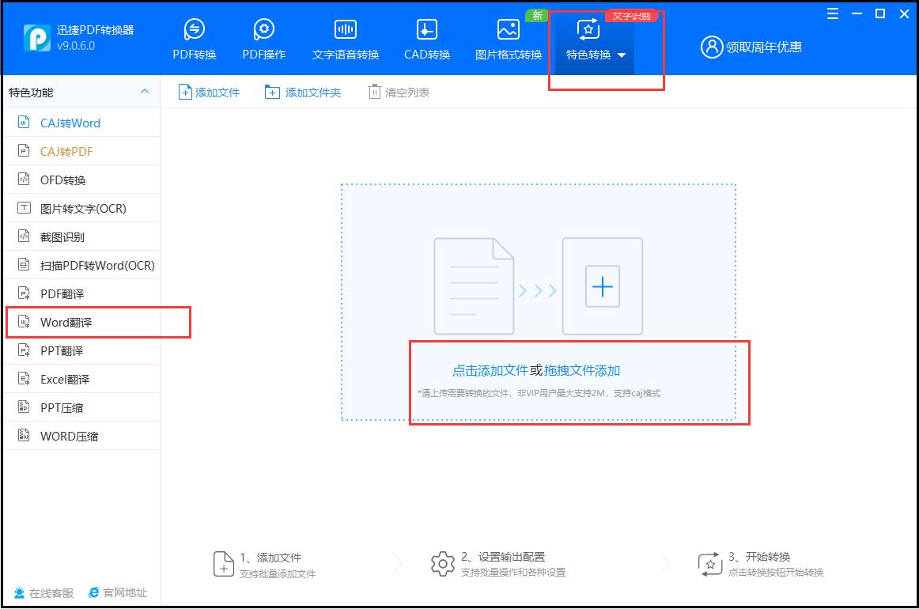
Task: Open the hamburger menu near window controls
Action: click(x=831, y=13)
